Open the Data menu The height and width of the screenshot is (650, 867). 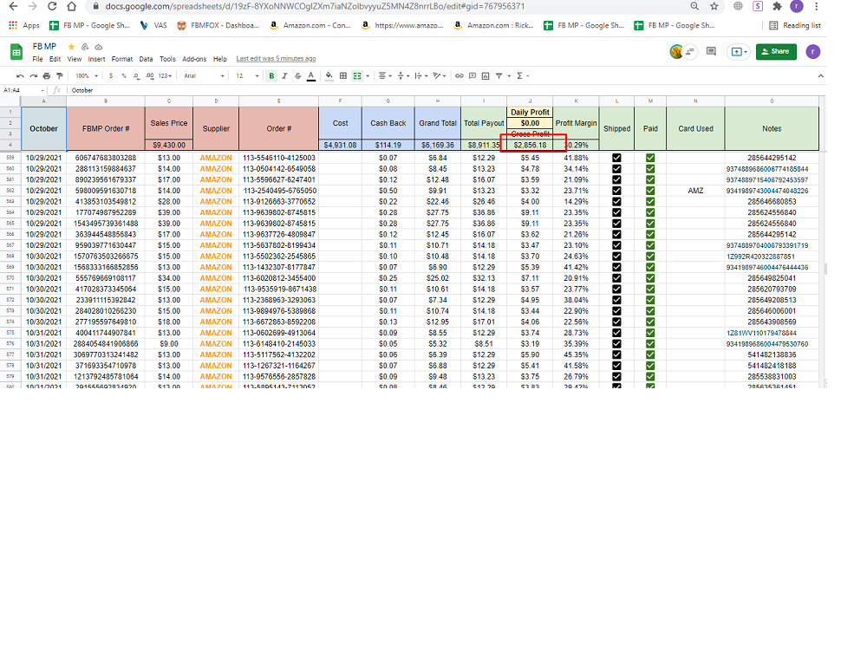pos(146,59)
